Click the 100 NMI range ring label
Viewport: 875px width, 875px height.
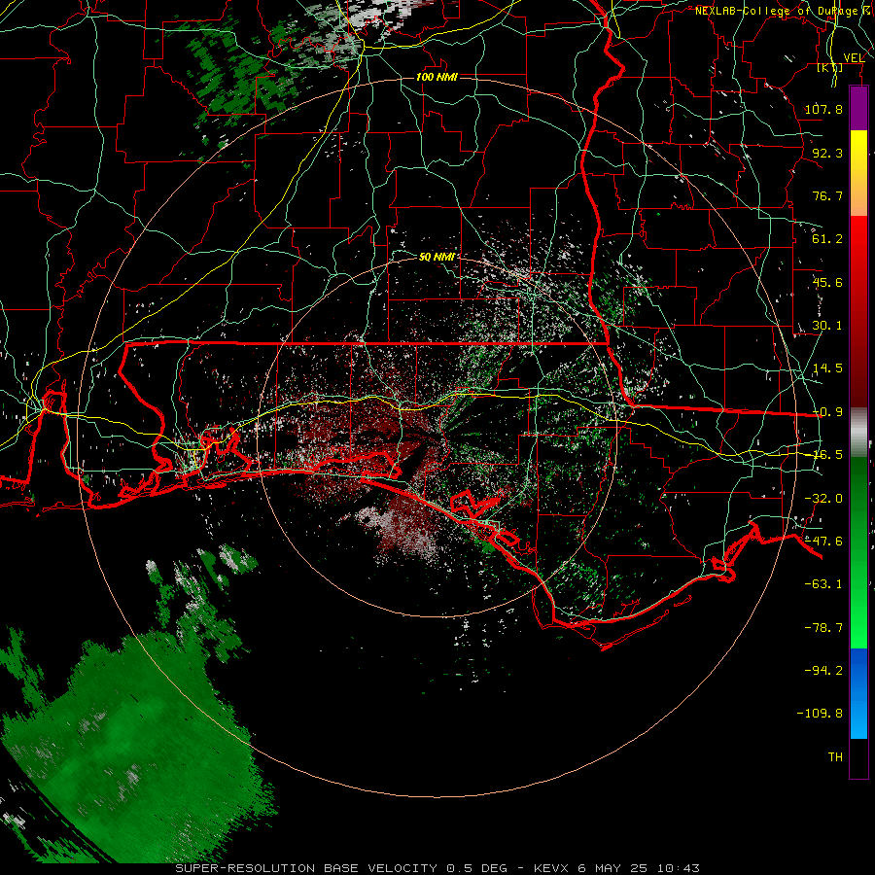[x=437, y=77]
